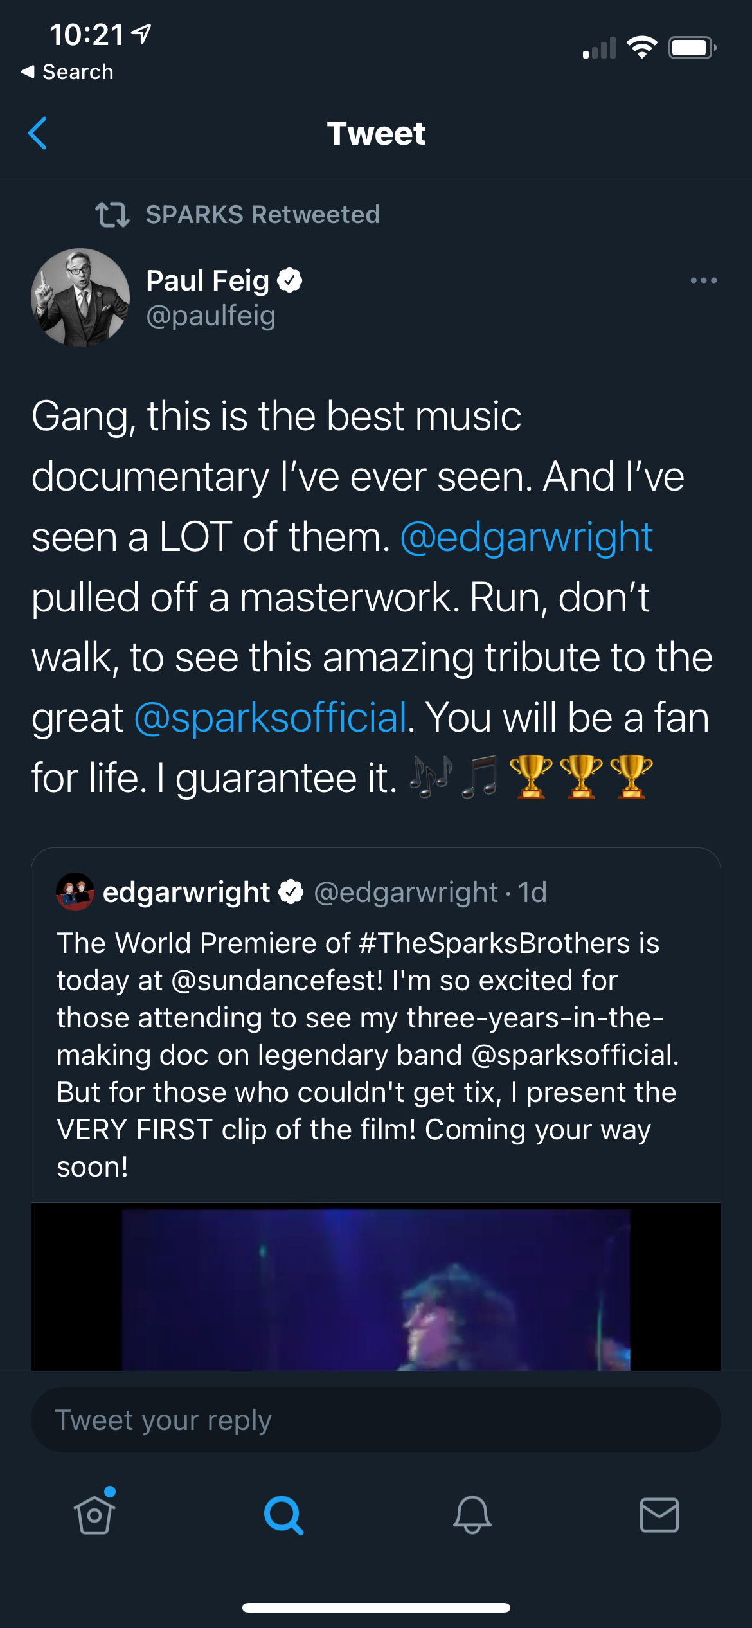Tap edgarwright's verified badge in quoted tweet
Screen dimensions: 752x1628
(291, 892)
